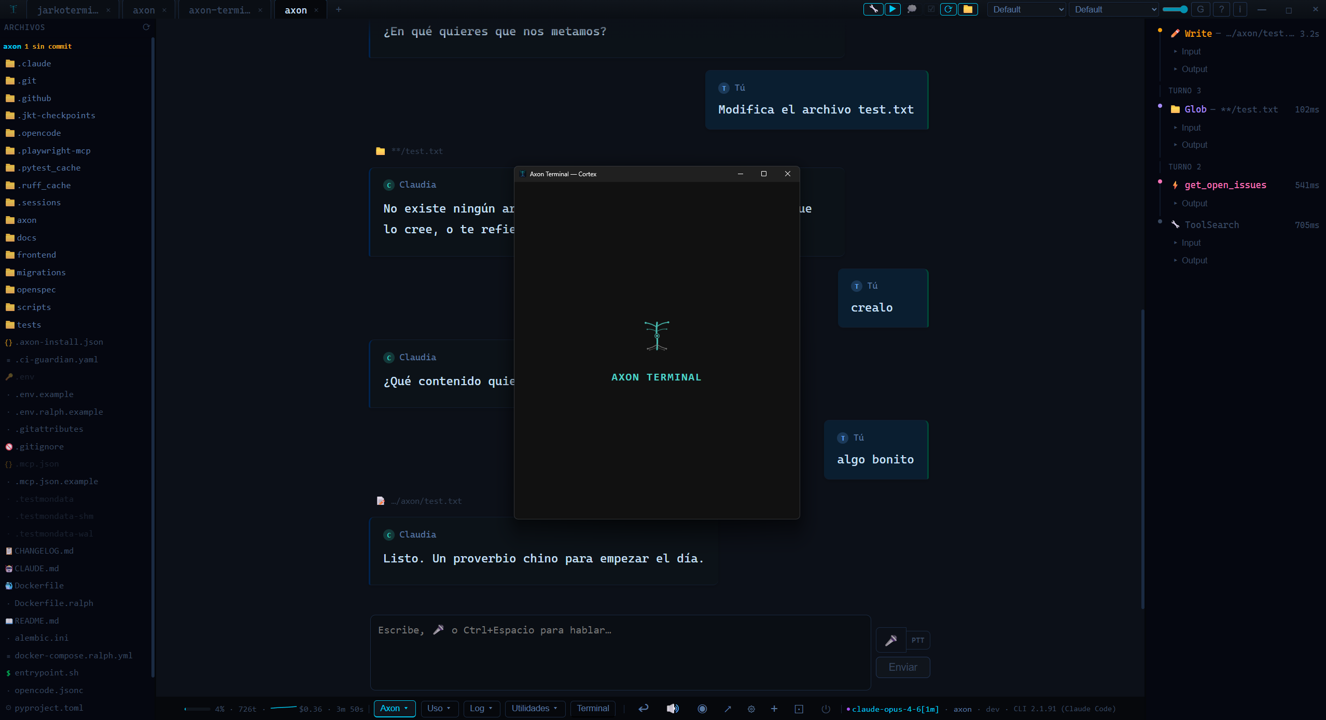Click the microphone button beside message box
The width and height of the screenshot is (1326, 720).
(x=891, y=640)
